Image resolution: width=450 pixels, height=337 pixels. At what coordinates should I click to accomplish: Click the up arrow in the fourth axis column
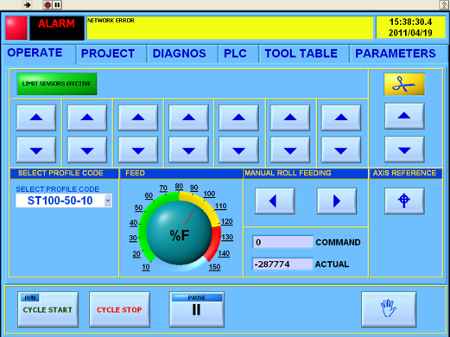[x=188, y=118]
